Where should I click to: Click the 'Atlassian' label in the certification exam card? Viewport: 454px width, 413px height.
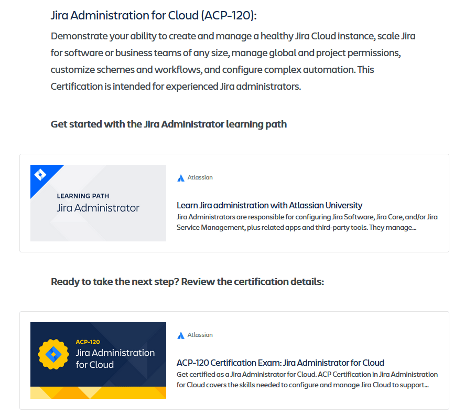pos(200,335)
